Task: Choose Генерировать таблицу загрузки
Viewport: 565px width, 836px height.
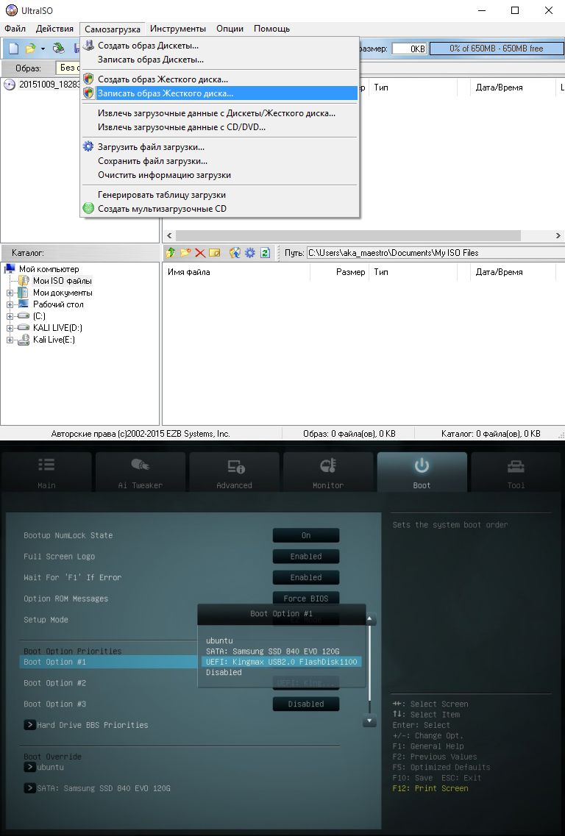Action: point(220,195)
